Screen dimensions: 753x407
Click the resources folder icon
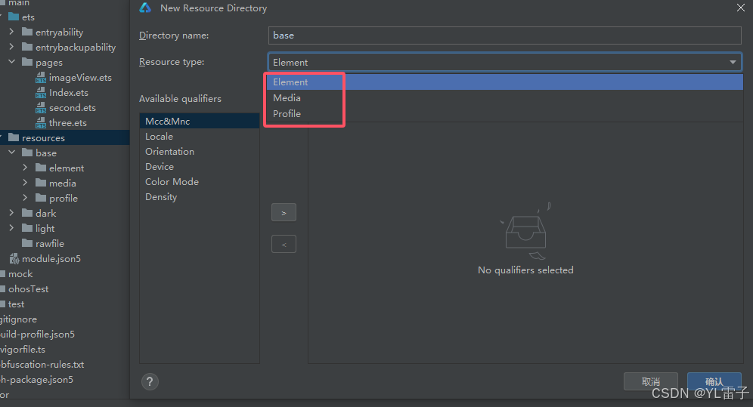click(x=14, y=138)
